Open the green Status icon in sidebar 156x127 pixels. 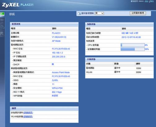(2, 14)
